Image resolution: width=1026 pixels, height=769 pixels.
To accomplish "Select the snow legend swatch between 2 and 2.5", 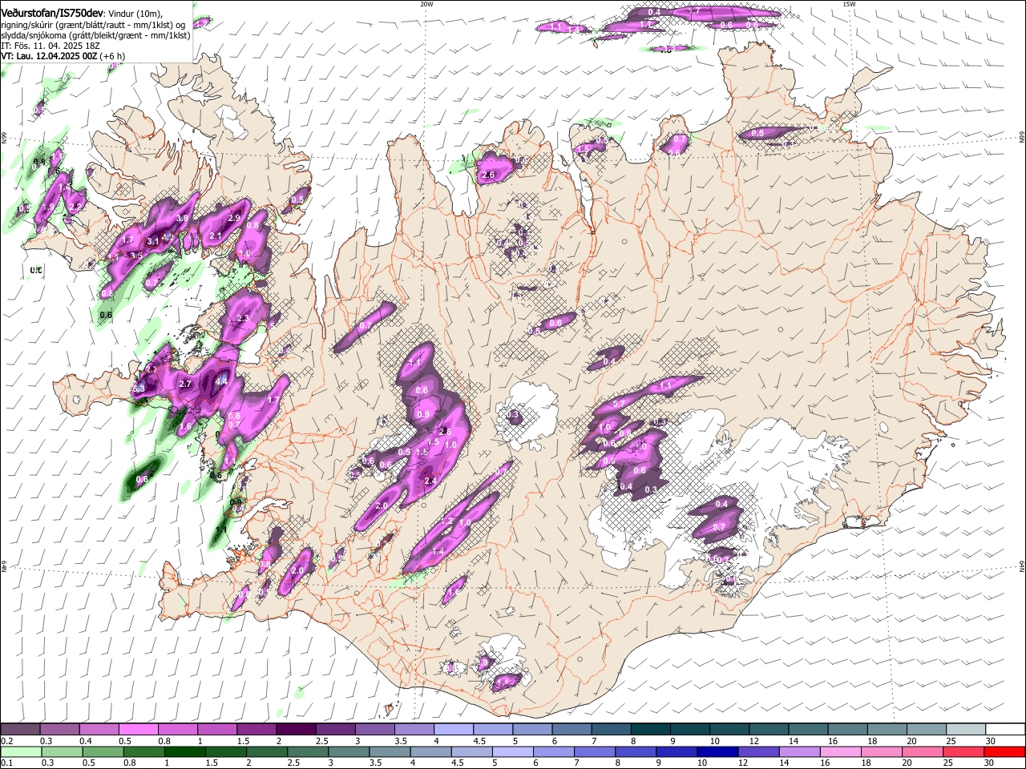I will (296, 729).
